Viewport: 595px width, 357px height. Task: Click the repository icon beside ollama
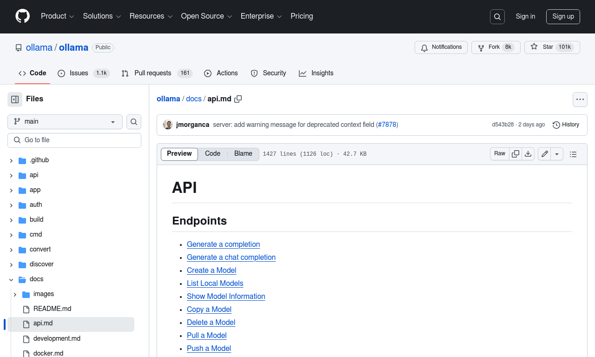[x=19, y=48]
